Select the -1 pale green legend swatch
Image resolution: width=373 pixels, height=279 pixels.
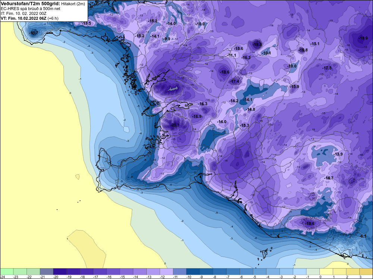click(x=313, y=272)
